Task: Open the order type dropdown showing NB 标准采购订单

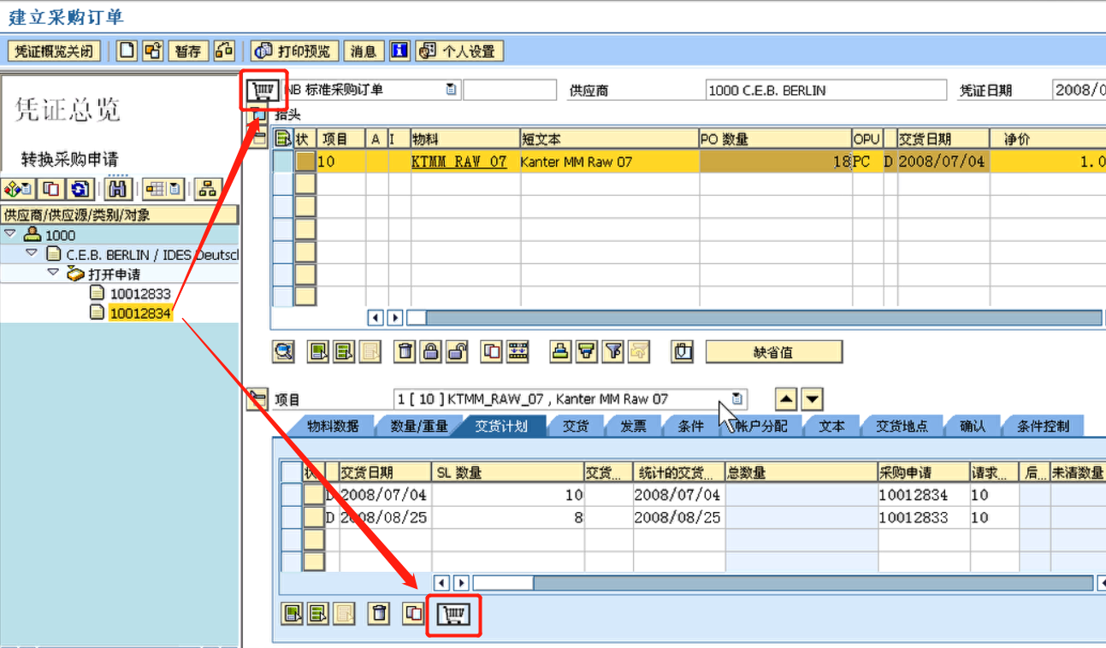Action: click(452, 89)
